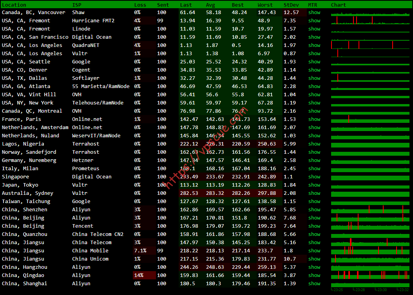Show MTR for Singapore Digital Ocean row
This screenshot has width=413, height=295.
coord(314,177)
